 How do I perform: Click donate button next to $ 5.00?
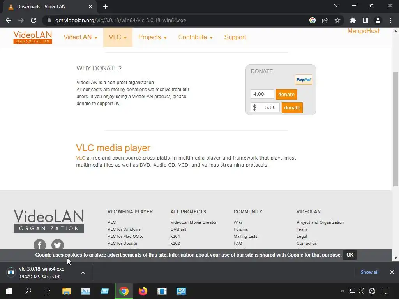pyautogui.click(x=292, y=107)
